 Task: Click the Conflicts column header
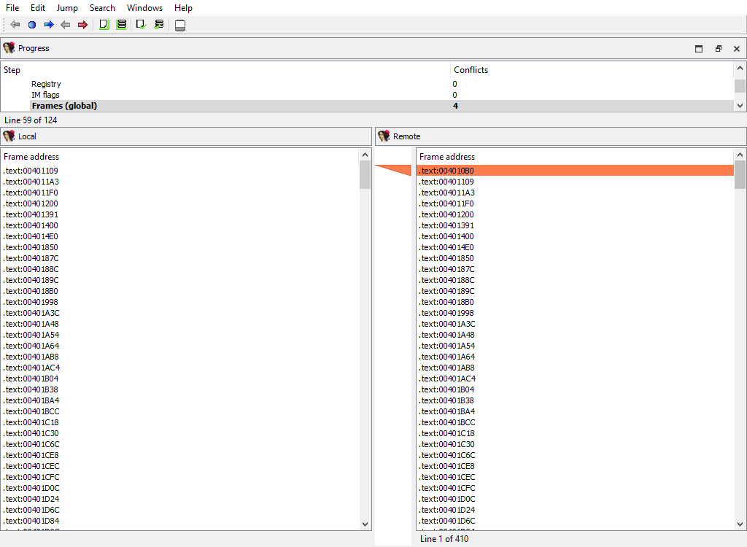coord(471,70)
